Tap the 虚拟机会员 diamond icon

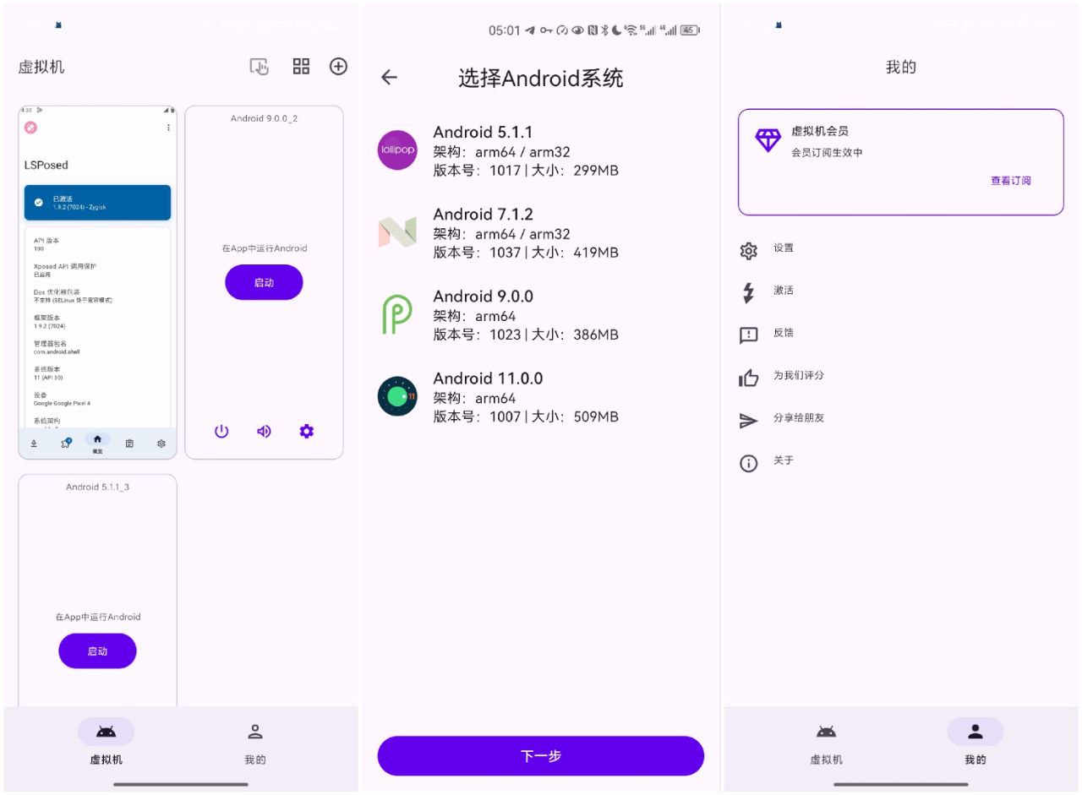pos(768,141)
